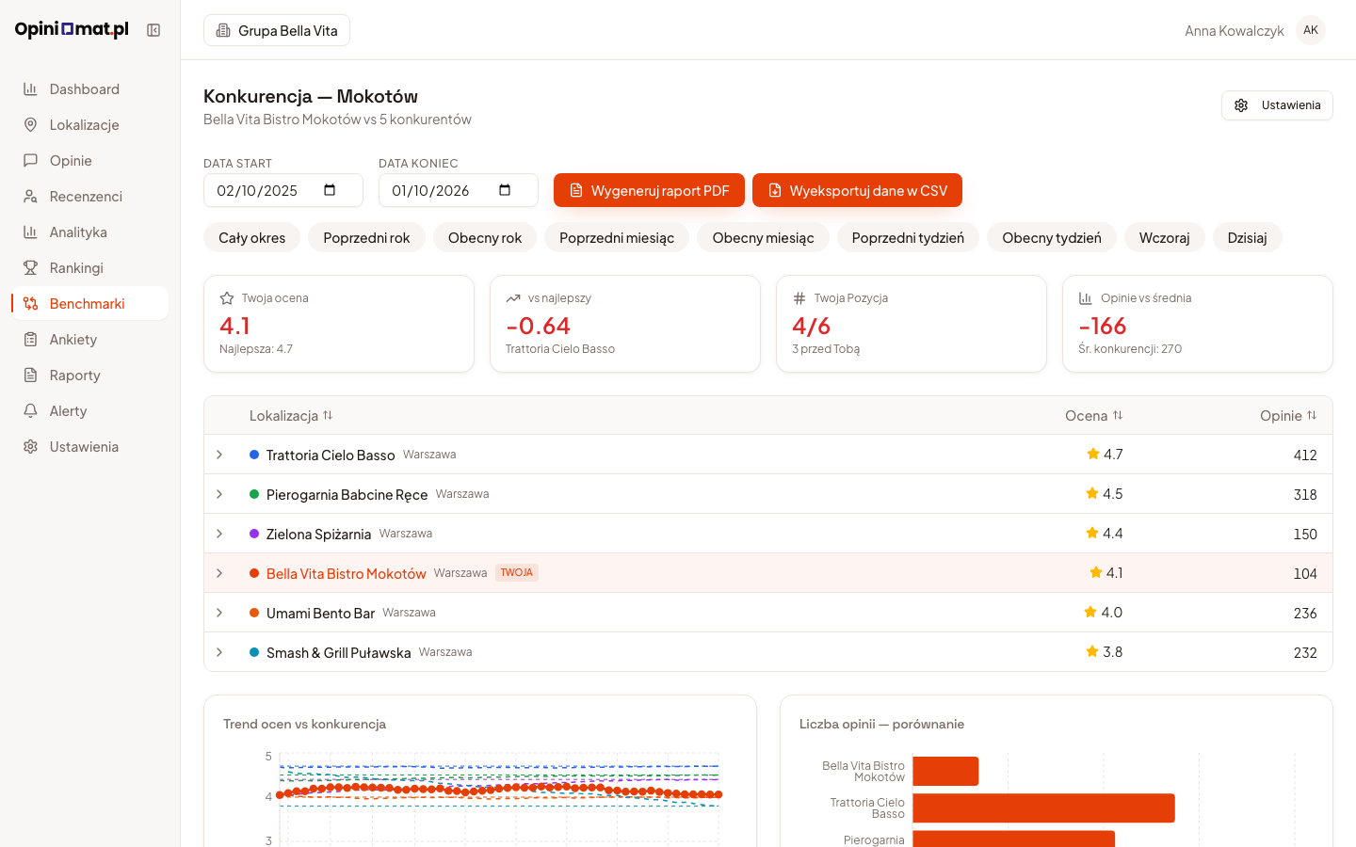Expand the Pierogarnia Babcine Ręce row
The image size is (1356, 847).
pos(219,494)
